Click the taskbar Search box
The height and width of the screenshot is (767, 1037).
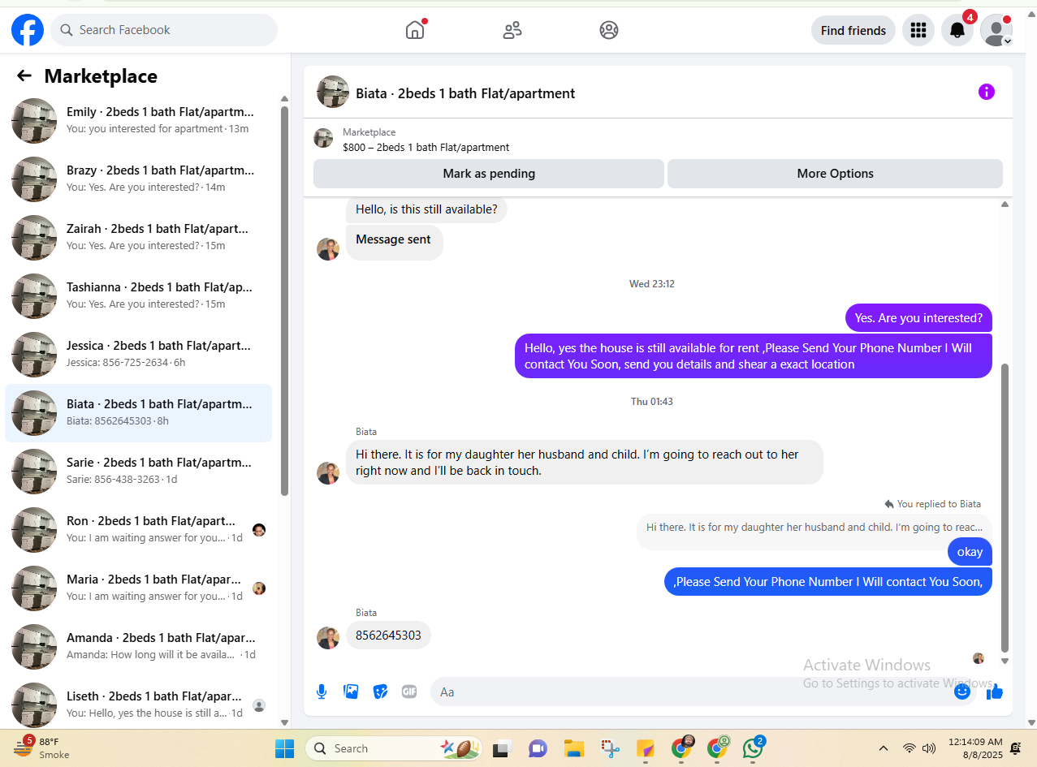[x=394, y=748]
